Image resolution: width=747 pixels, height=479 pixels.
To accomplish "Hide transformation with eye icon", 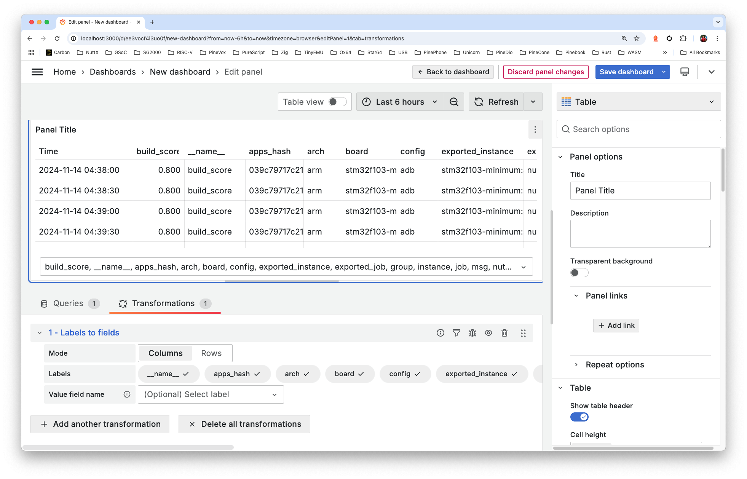I will (x=488, y=333).
